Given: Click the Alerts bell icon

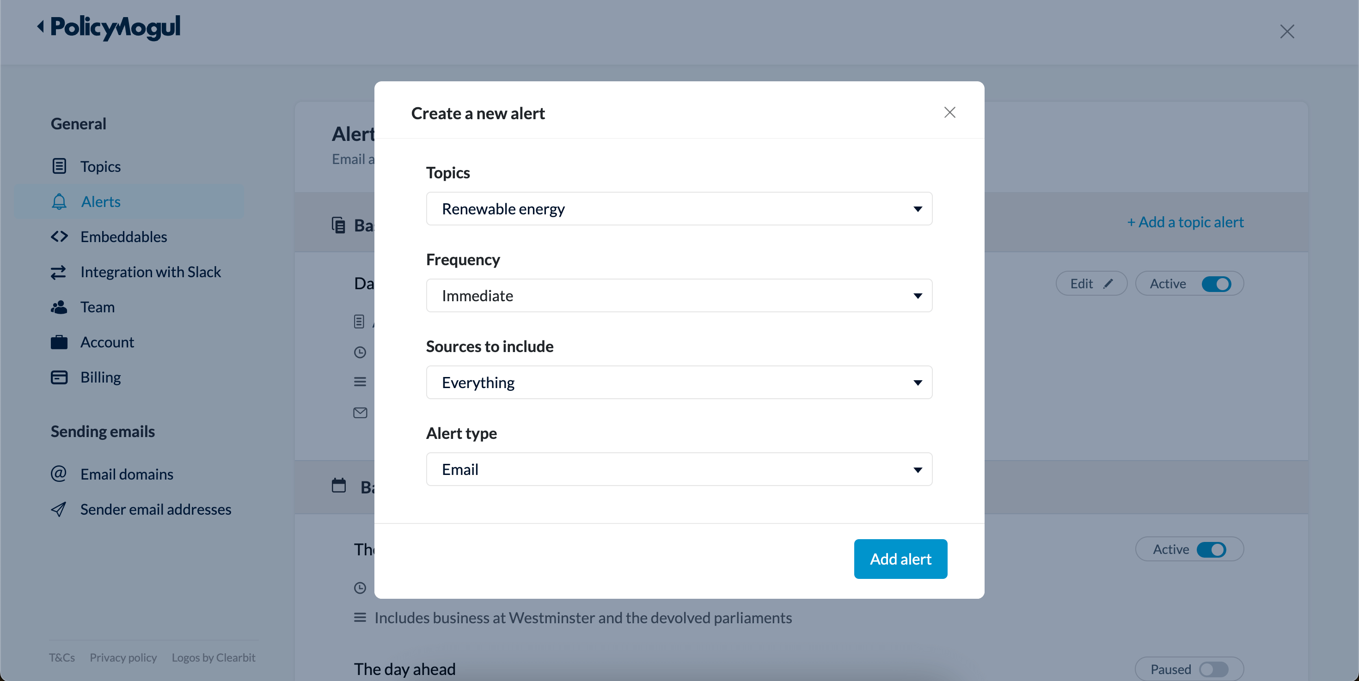Looking at the screenshot, I should 59,201.
